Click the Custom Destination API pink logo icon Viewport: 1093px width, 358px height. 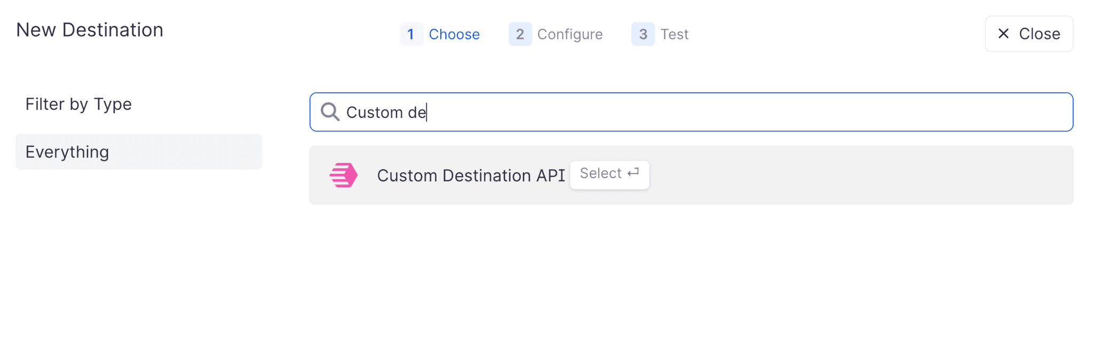click(343, 175)
